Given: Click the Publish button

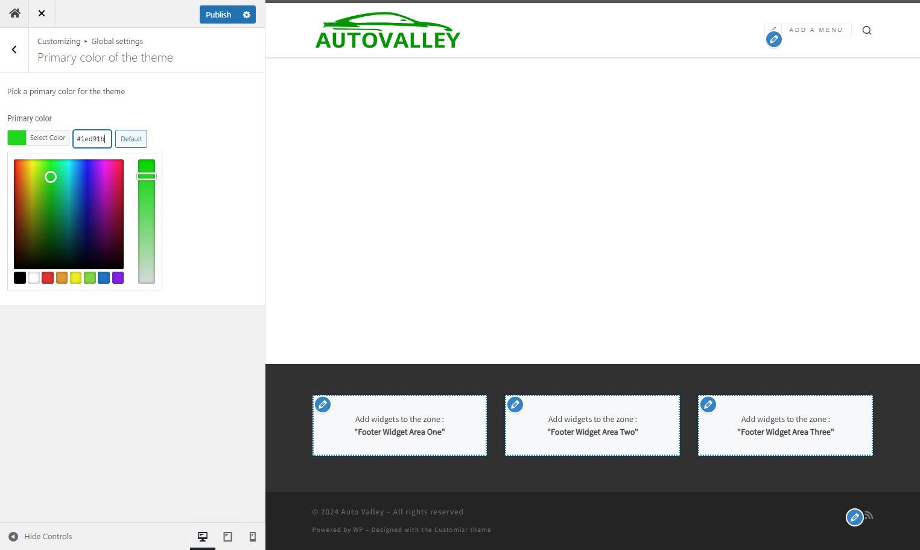Looking at the screenshot, I should pyautogui.click(x=218, y=14).
